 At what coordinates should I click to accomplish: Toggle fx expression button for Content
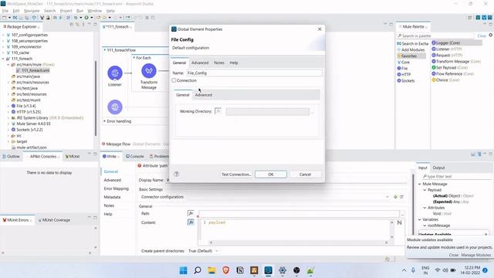point(191,222)
